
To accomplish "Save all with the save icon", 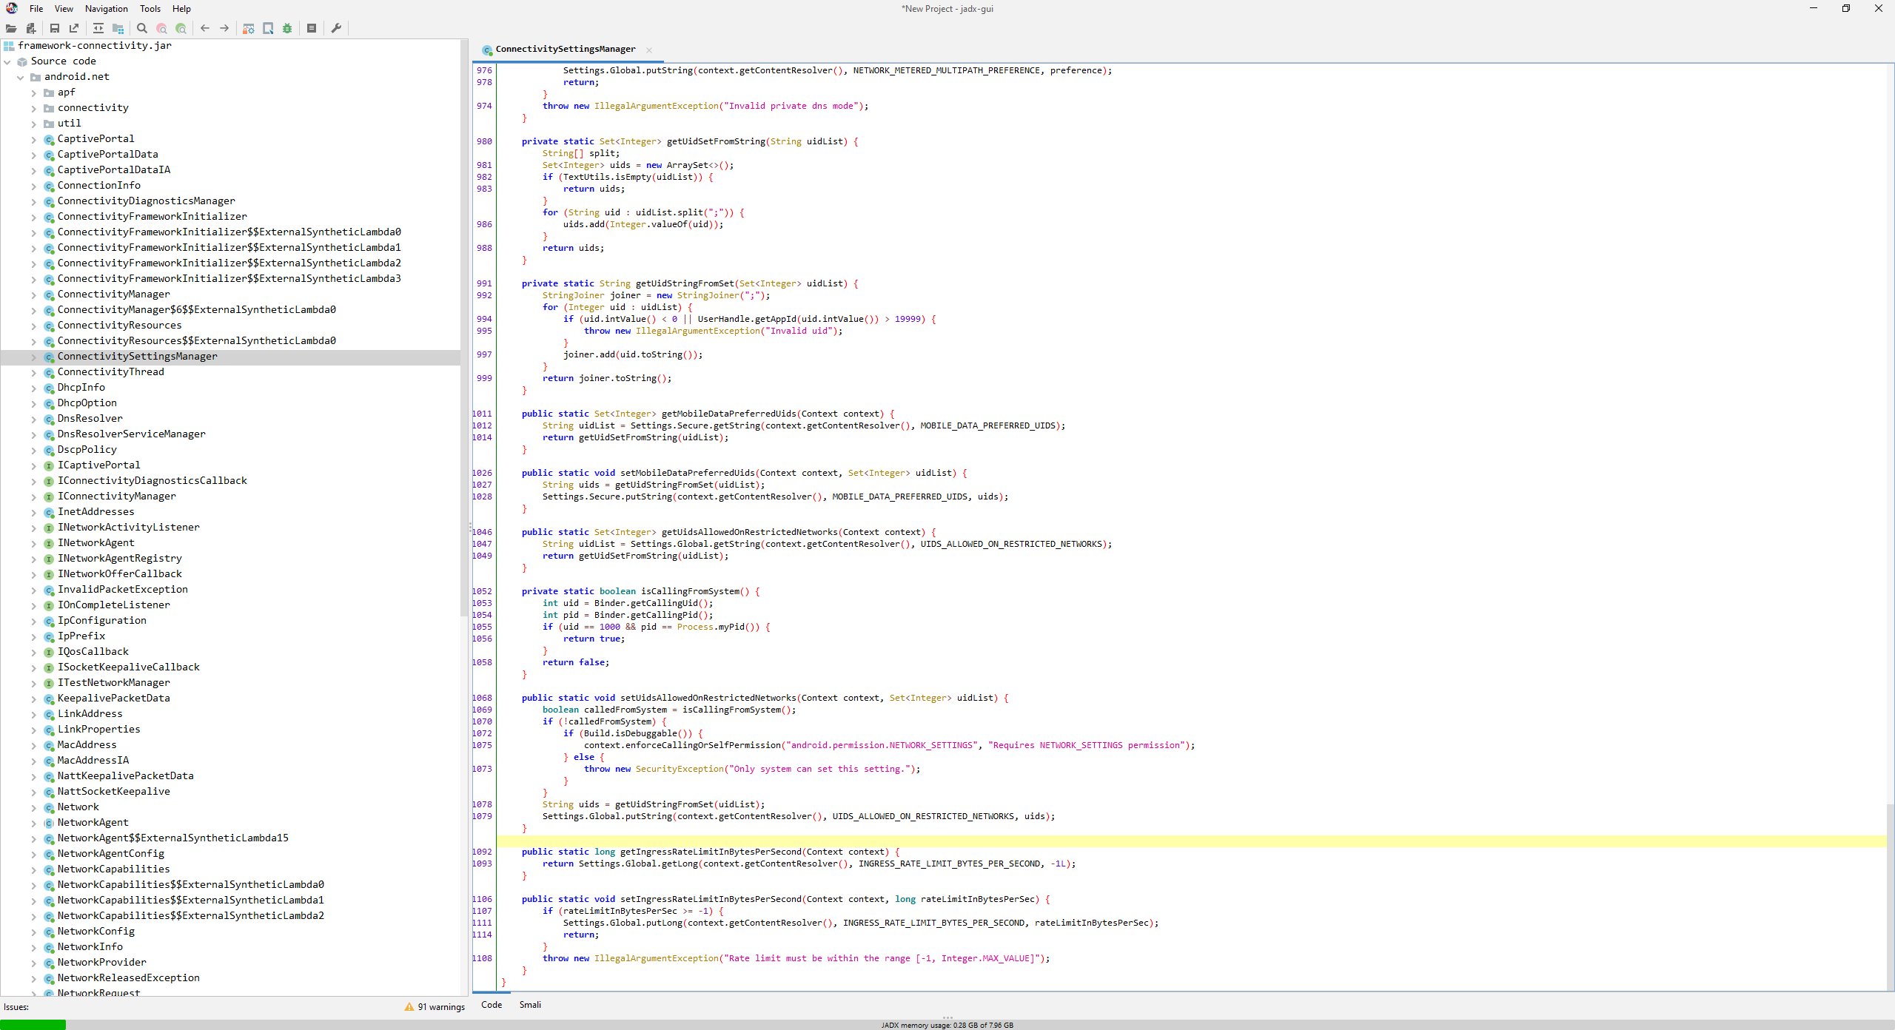I will [x=54, y=28].
